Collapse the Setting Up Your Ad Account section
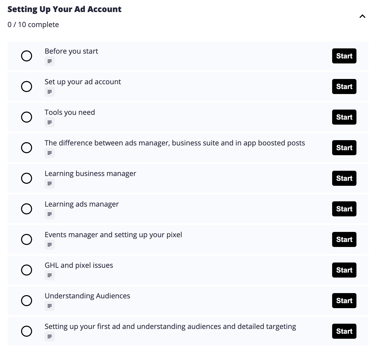This screenshot has width=375, height=347. pyautogui.click(x=362, y=16)
